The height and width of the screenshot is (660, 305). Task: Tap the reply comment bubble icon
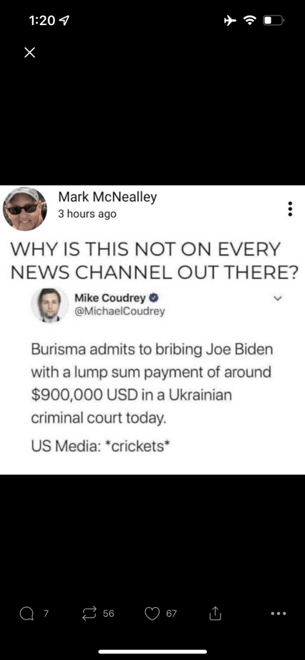pos(26,614)
